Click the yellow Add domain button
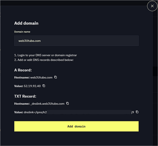The width and height of the screenshot is (158, 146). tap(76, 126)
